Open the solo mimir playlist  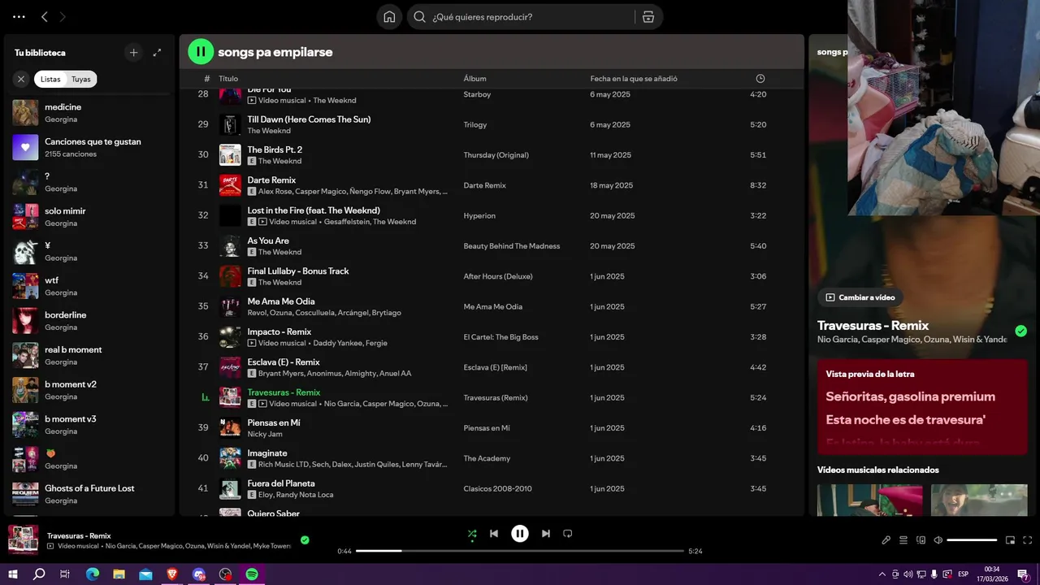click(x=89, y=217)
